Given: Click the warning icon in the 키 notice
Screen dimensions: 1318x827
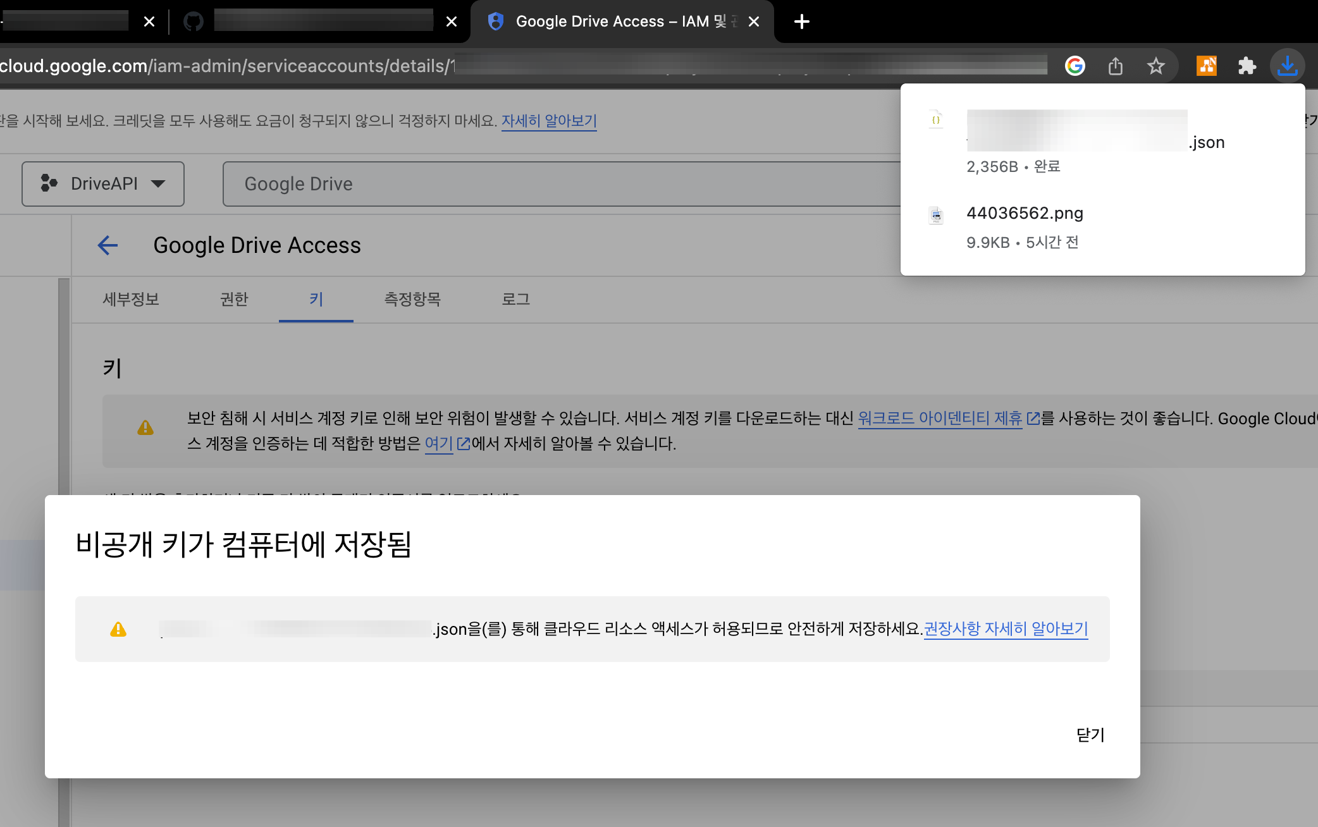Looking at the screenshot, I should point(145,428).
